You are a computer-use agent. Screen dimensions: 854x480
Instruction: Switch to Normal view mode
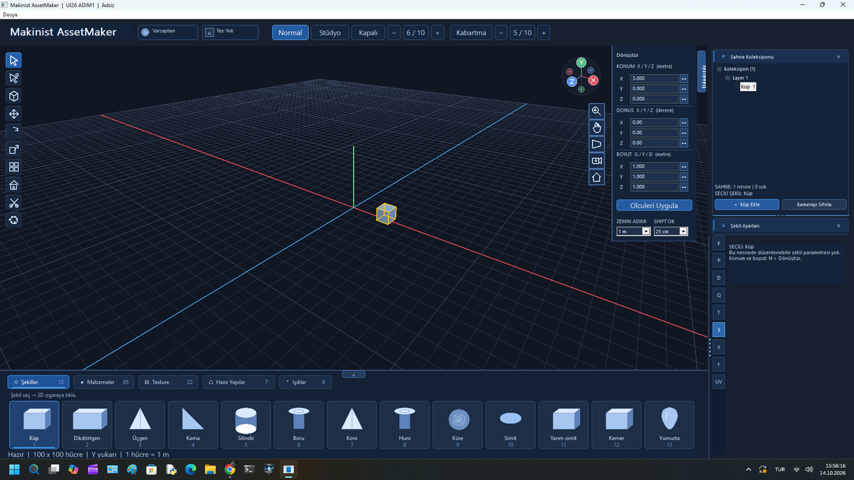290,33
